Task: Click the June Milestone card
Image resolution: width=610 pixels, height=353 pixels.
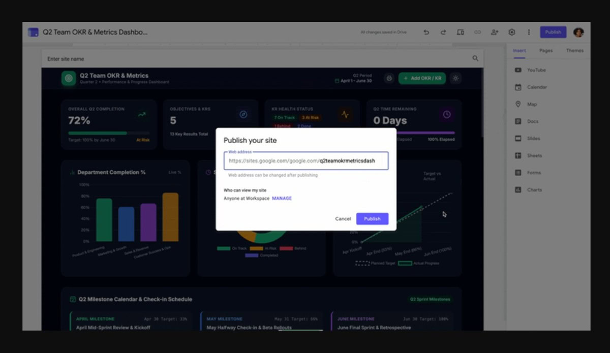Action: pos(392,322)
